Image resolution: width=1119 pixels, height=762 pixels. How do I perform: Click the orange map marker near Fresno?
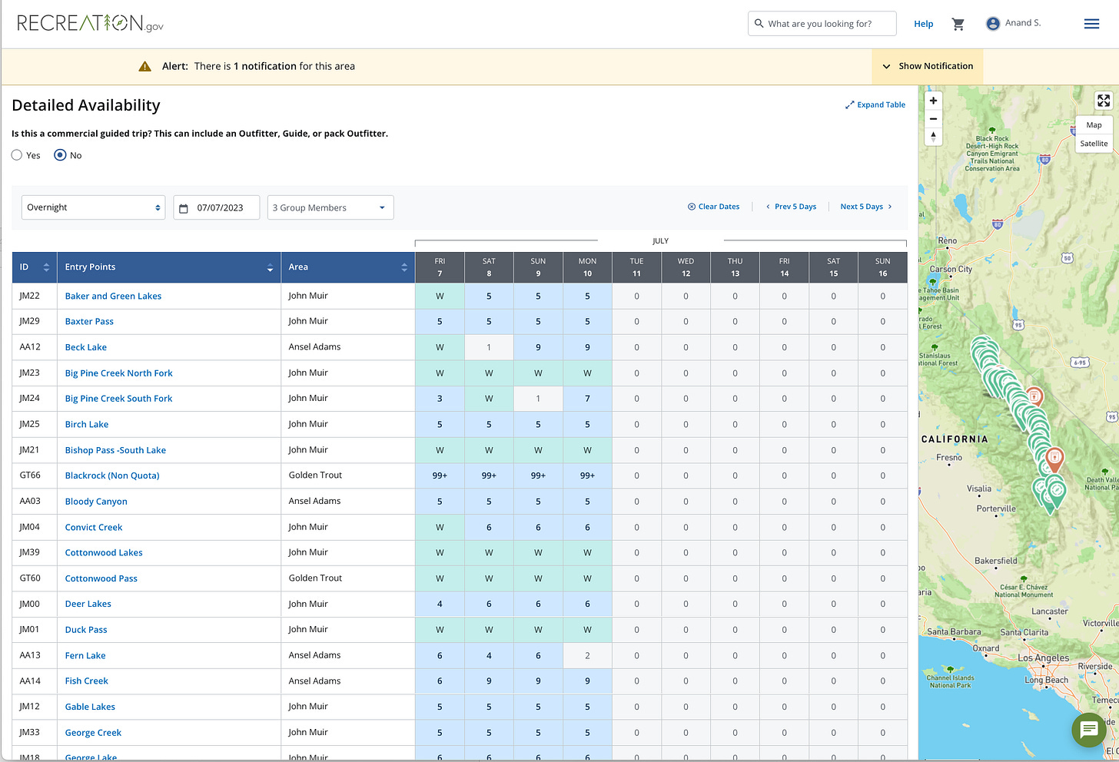(1054, 459)
